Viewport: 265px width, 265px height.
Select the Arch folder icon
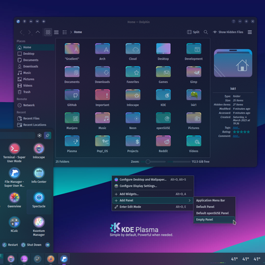point(103,49)
